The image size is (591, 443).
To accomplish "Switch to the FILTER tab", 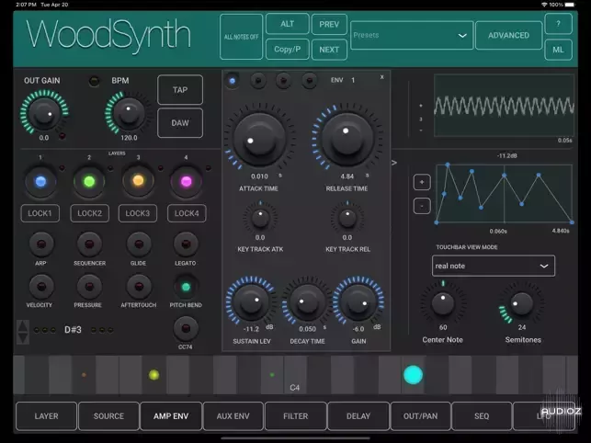I will 296,415.
